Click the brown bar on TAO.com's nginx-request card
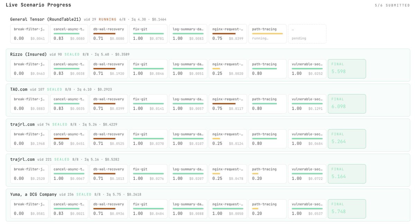The height and width of the screenshot is (224, 415). 224,104
